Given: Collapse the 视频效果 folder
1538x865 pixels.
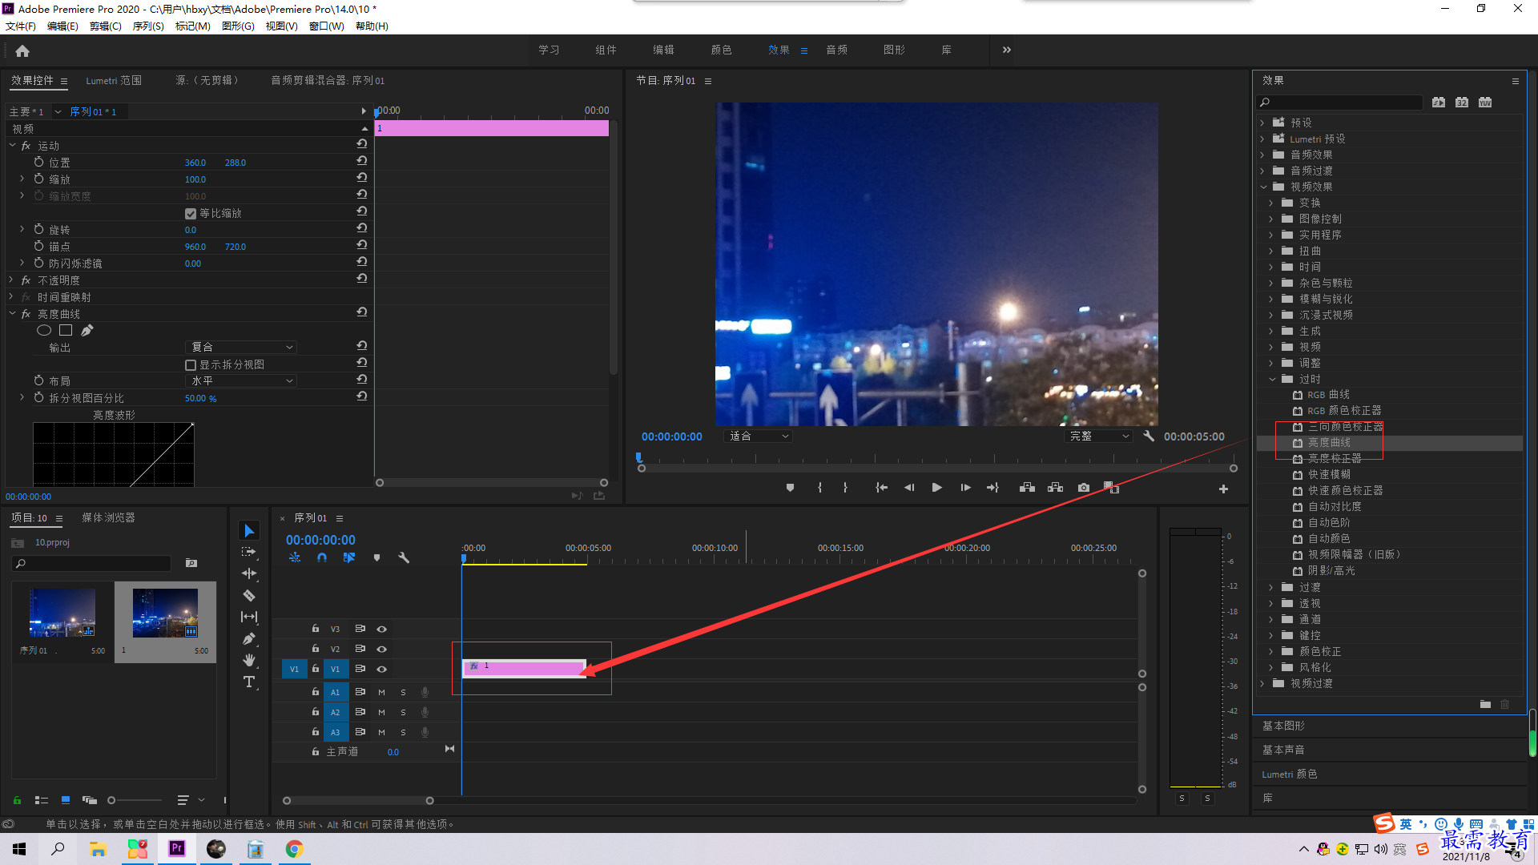Looking at the screenshot, I should click(x=1264, y=187).
